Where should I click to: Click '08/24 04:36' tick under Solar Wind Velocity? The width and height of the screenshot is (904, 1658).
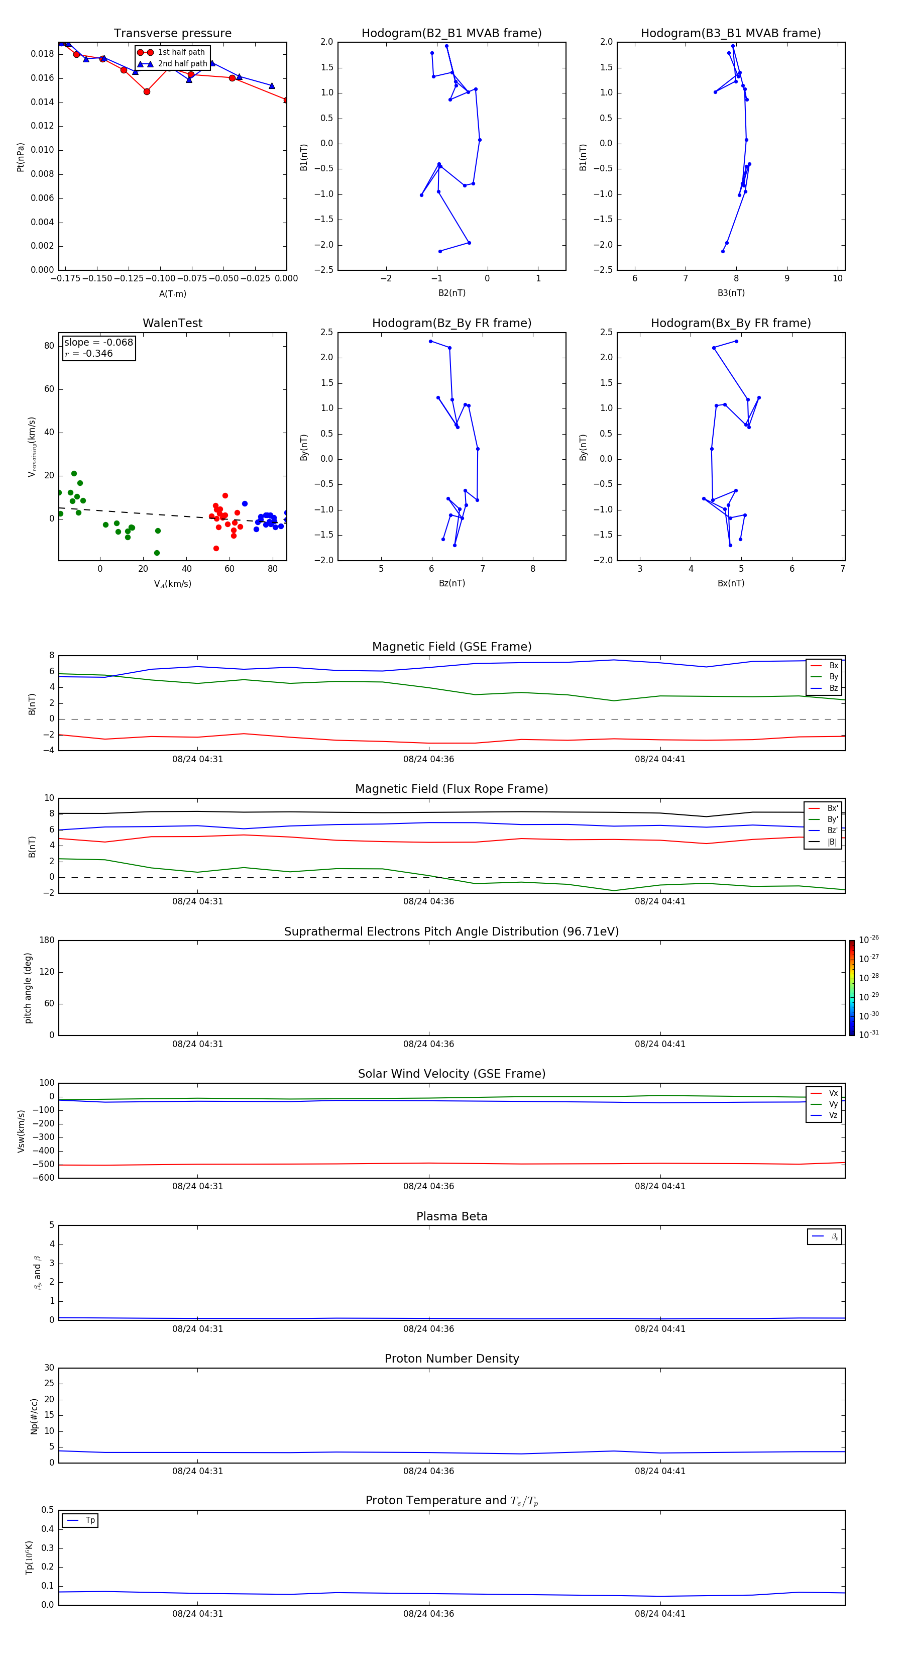(x=428, y=1186)
